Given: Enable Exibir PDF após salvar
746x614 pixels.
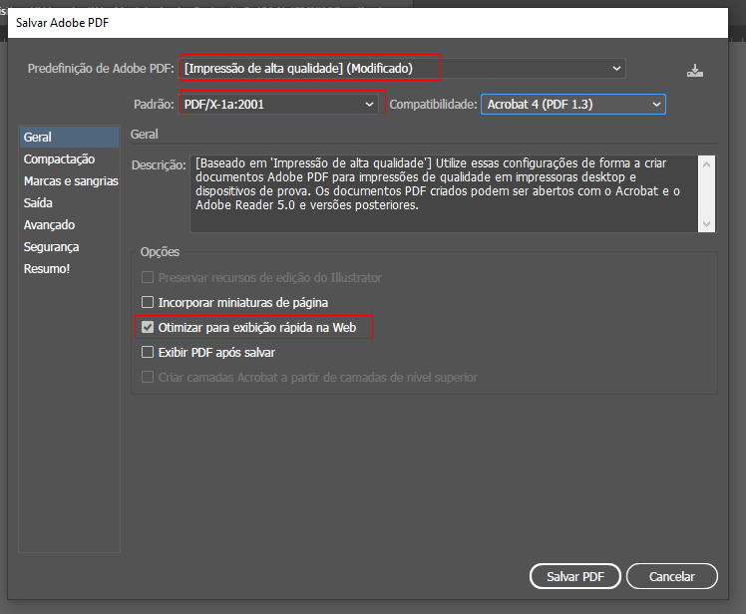Looking at the screenshot, I should (148, 352).
